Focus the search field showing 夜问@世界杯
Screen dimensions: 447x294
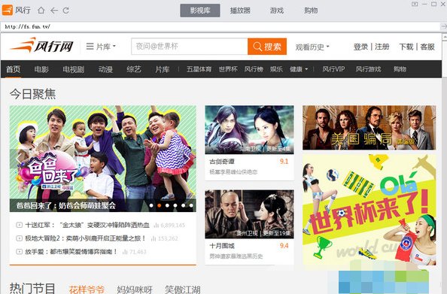[x=190, y=47]
